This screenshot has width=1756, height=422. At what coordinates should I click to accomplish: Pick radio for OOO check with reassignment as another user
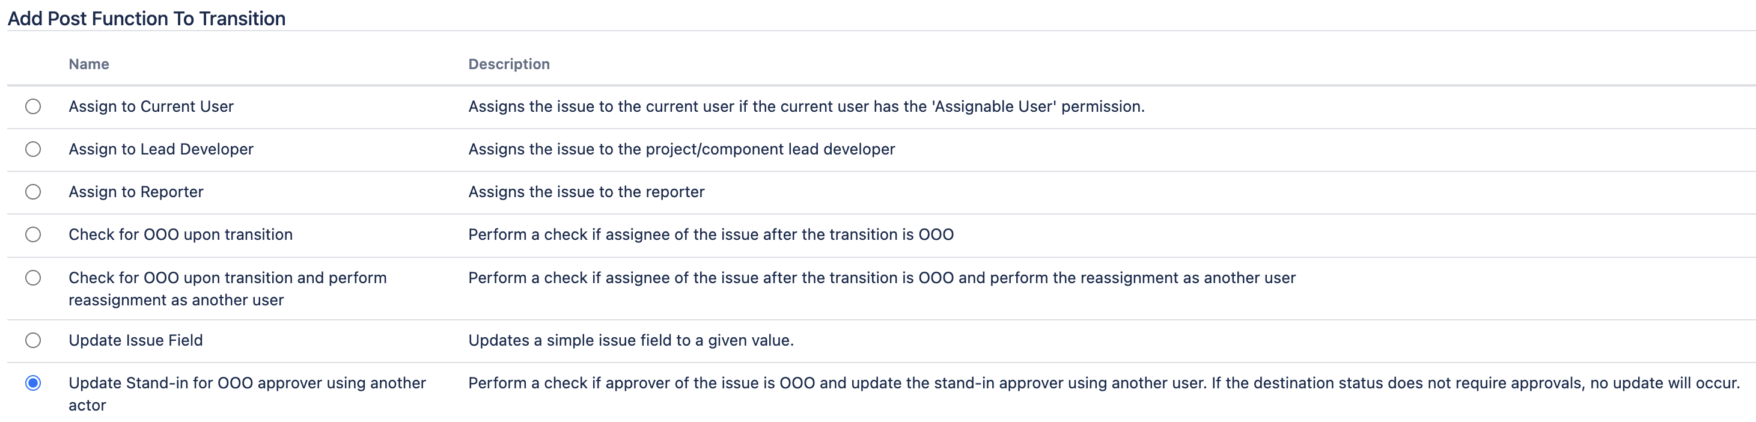click(32, 278)
